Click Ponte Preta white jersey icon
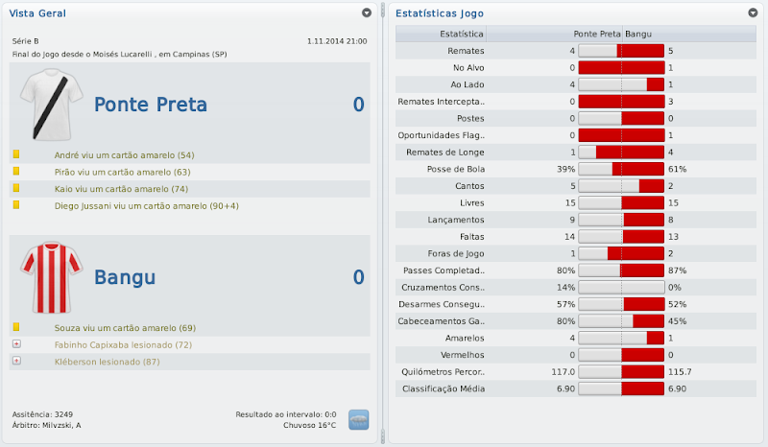The width and height of the screenshot is (768, 447). click(48, 105)
